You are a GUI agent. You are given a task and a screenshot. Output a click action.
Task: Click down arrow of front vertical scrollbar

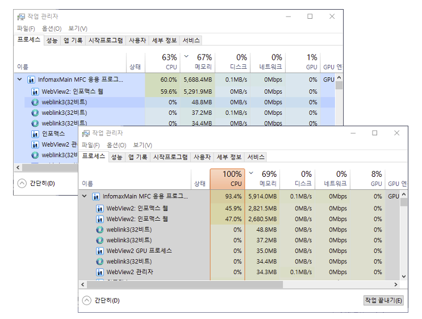[x=404, y=276]
